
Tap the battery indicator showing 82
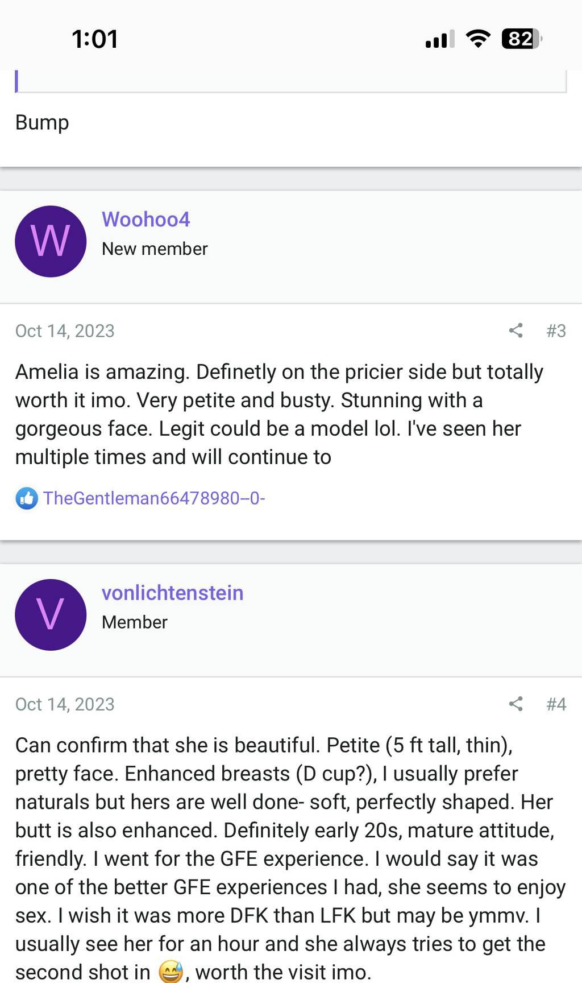coord(521,39)
